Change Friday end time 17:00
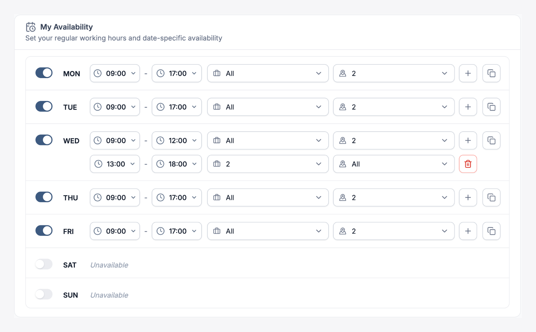 click(177, 231)
